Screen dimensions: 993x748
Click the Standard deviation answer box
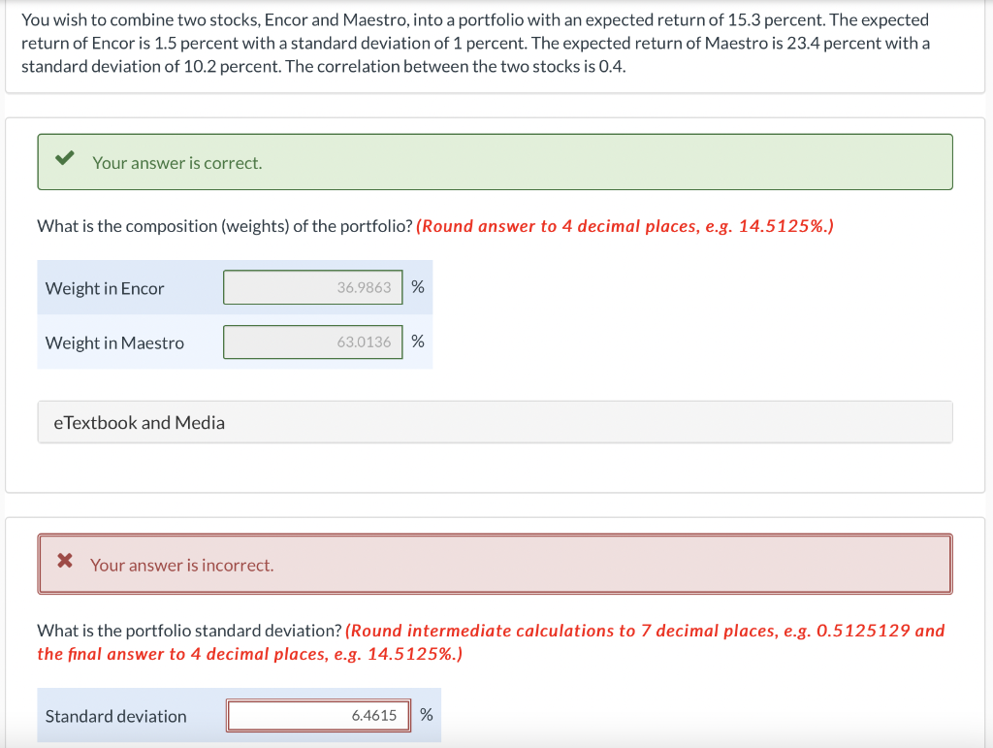click(x=318, y=715)
